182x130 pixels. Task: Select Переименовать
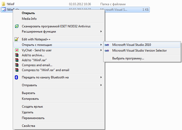[59, 118]
